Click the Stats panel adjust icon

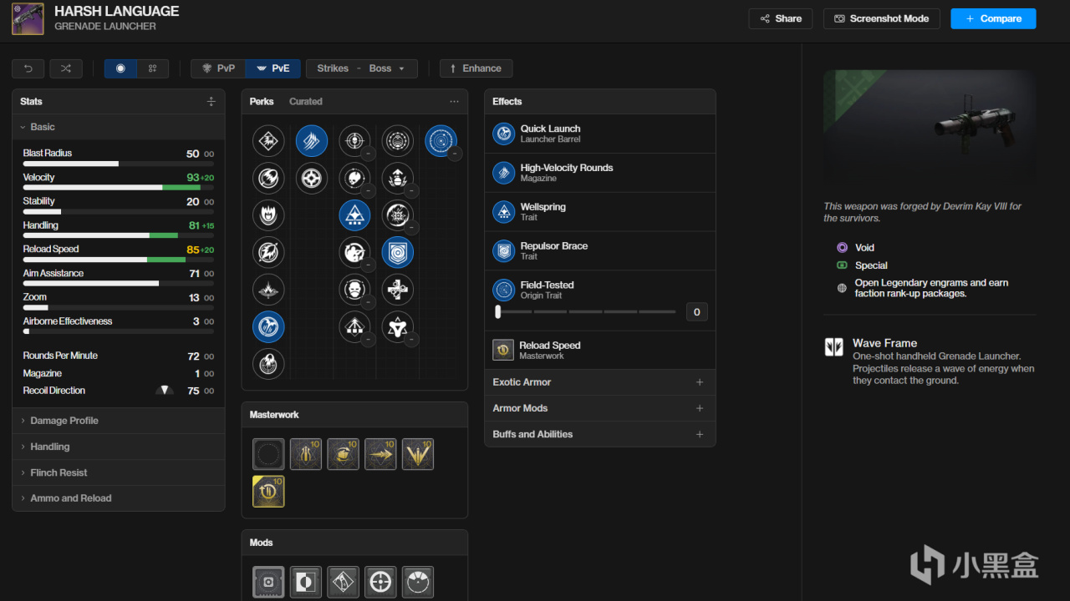(211, 101)
